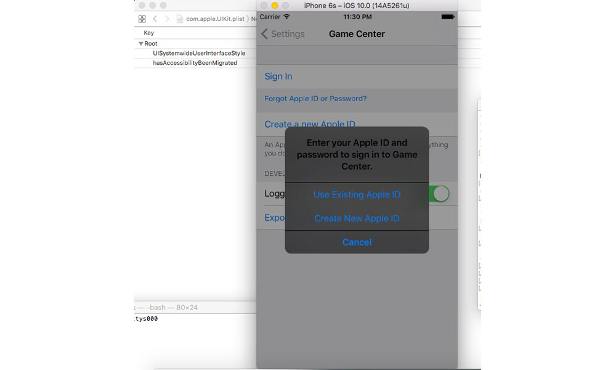616x370 pixels.
Task: Choose Use Existing Apple ID
Action: 357,194
